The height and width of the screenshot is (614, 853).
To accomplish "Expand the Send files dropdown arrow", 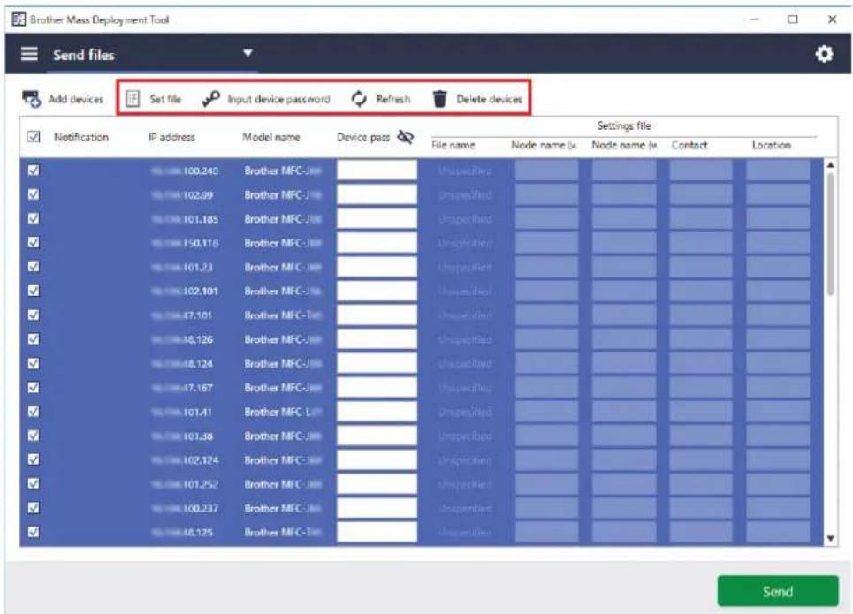I will [x=248, y=53].
